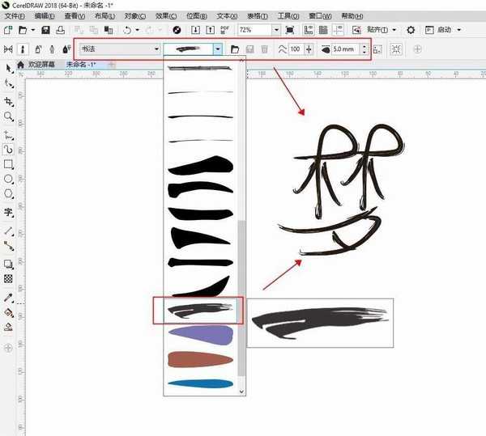Select the Zoom magnifier tool
The image size is (486, 436).
click(x=8, y=116)
